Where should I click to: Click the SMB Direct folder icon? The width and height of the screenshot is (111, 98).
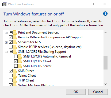pyautogui.click(x=15, y=71)
